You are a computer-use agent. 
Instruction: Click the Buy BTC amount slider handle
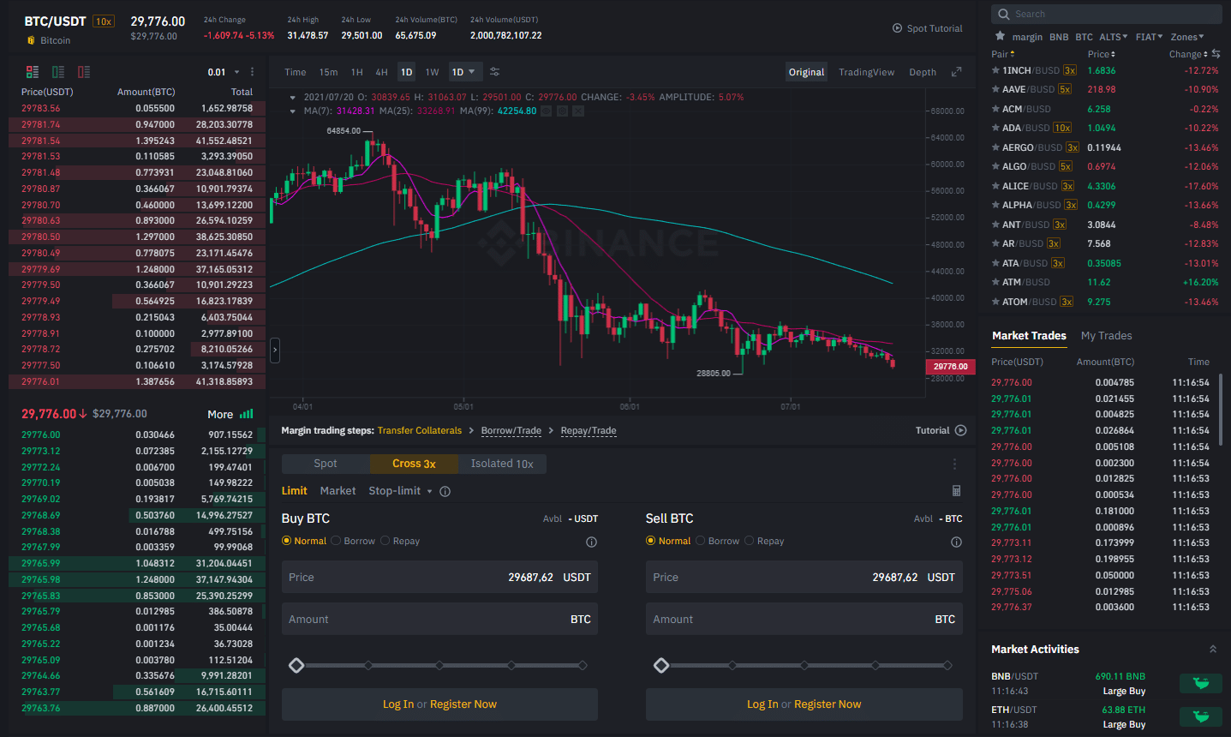296,666
